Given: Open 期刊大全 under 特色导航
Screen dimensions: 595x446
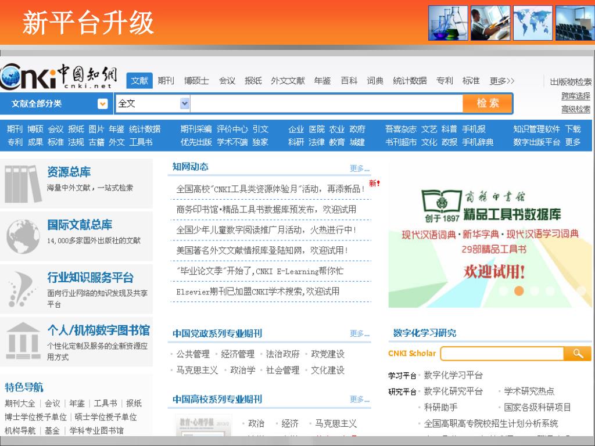Looking at the screenshot, I should [x=20, y=403].
